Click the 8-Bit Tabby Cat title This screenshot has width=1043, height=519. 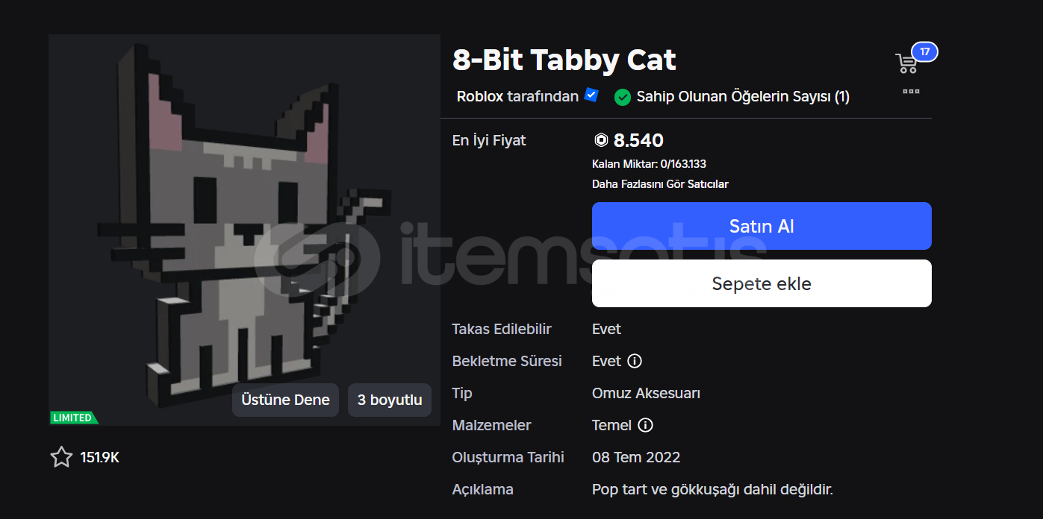564,60
